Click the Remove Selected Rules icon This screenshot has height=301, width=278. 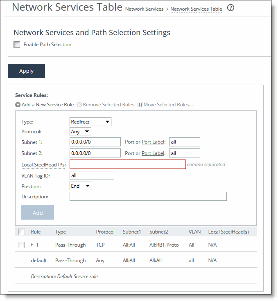coord(79,105)
